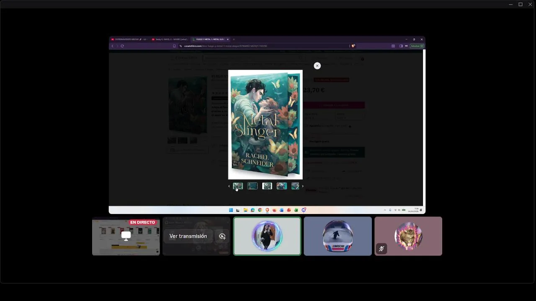Maximize the Discord stream window
The image size is (536, 301).
pyautogui.click(x=521, y=4)
